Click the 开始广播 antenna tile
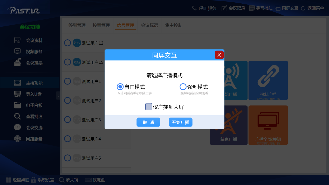329x185 pixels. (x=236, y=80)
